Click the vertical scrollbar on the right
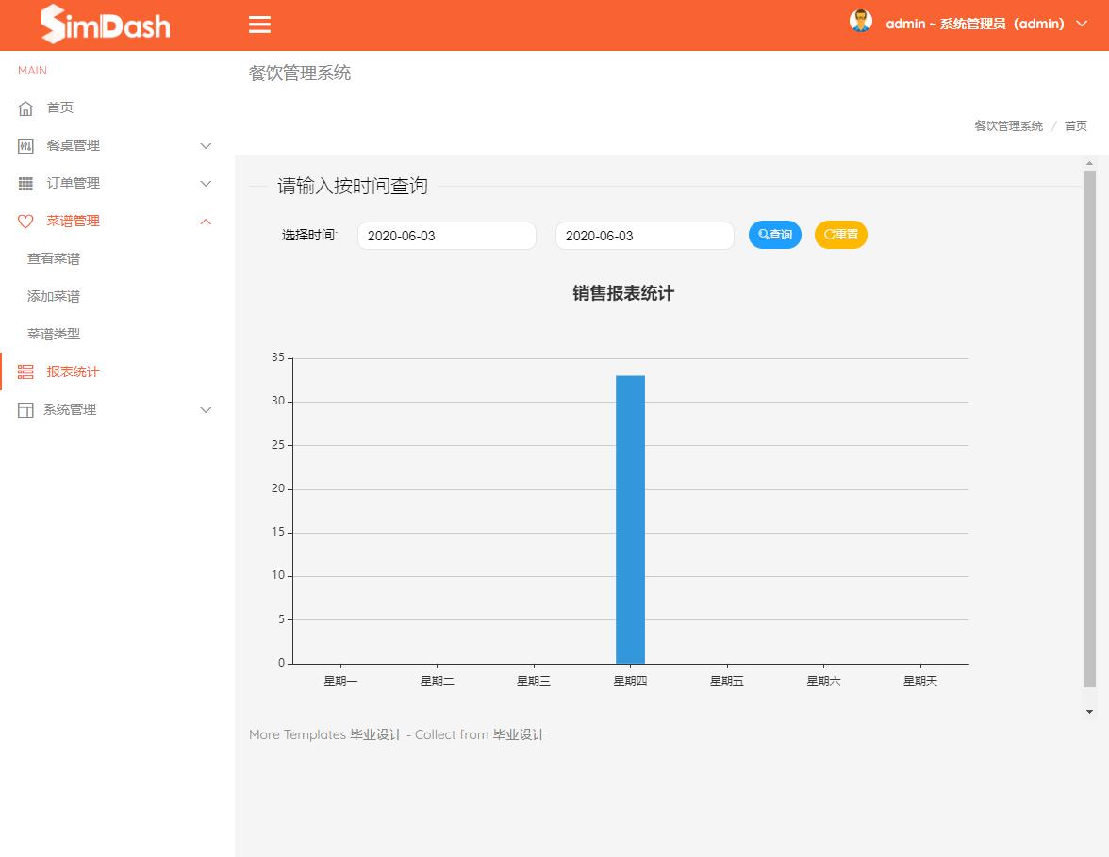Viewport: 1109px width, 857px height. [x=1087, y=434]
